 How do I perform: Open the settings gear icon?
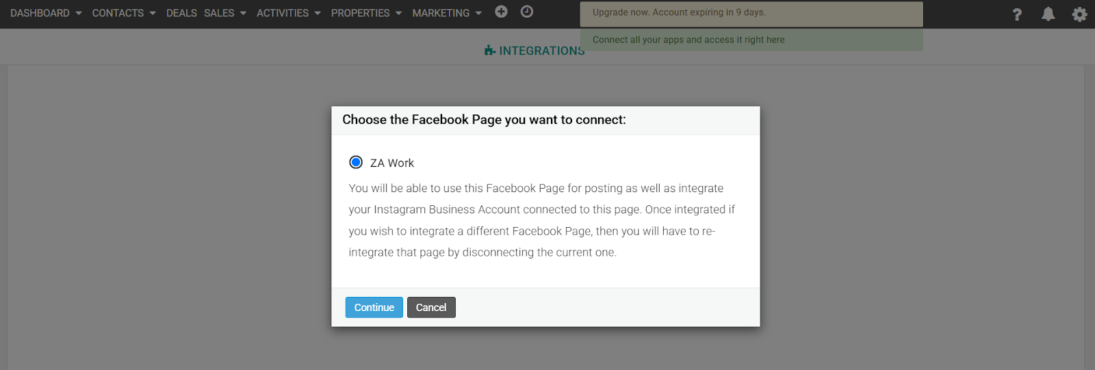pos(1079,14)
